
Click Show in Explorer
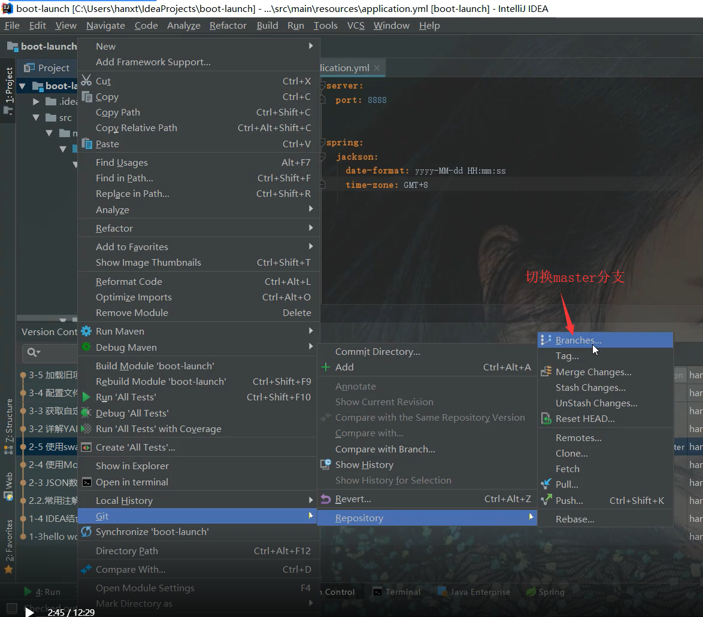pyautogui.click(x=199, y=466)
